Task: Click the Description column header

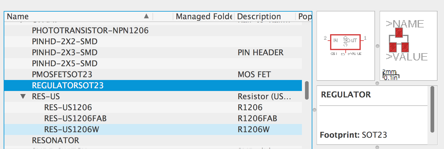Action: [265, 16]
